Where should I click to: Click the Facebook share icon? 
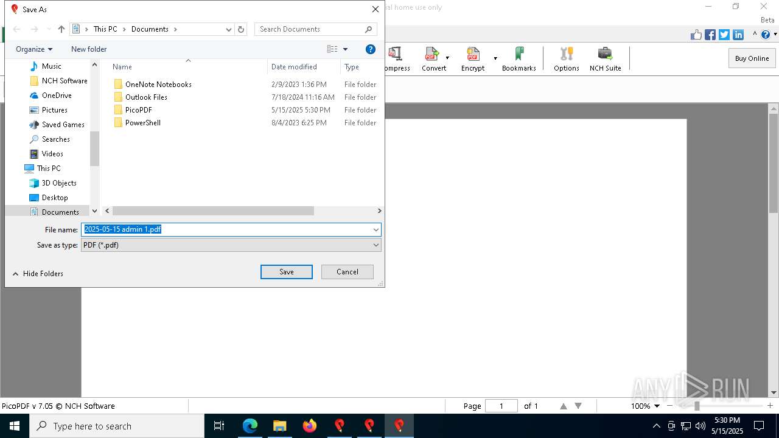click(710, 35)
